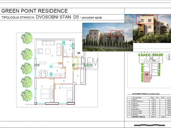Click room number 7 in the master bedroom
The height and width of the screenshot is (128, 171).
42,87
